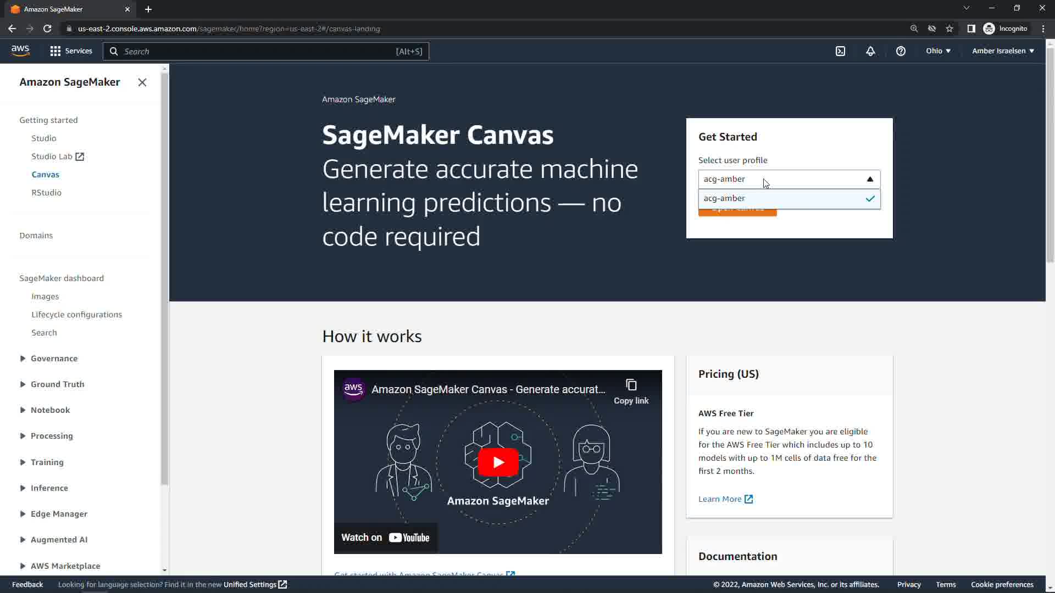1055x593 pixels.
Task: Collapse the user profile dropdown arrow
Action: pyautogui.click(x=870, y=179)
